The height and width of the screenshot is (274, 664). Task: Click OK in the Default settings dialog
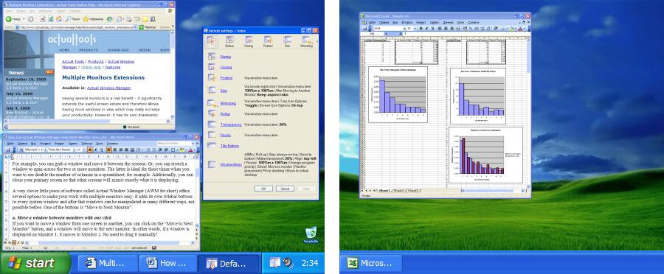click(263, 189)
